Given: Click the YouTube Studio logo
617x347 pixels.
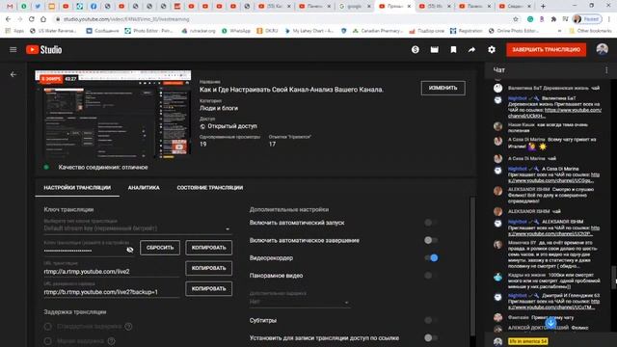Looking at the screenshot, I should [44, 49].
